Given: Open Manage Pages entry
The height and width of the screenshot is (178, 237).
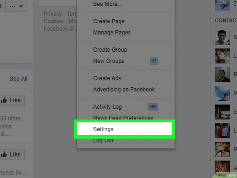Looking at the screenshot, I should (112, 32).
